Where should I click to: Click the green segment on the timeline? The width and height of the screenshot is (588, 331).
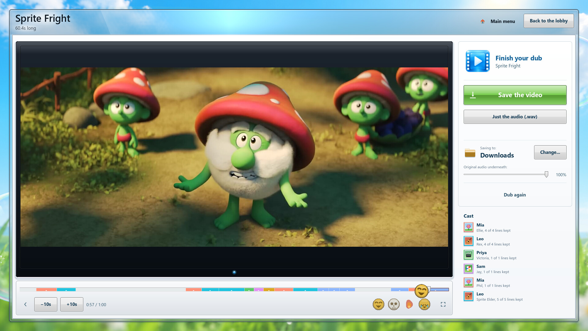[x=249, y=290]
